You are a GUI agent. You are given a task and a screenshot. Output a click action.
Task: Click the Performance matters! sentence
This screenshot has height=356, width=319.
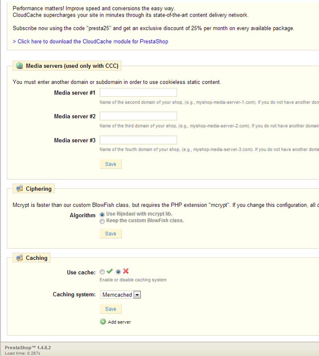94,9
